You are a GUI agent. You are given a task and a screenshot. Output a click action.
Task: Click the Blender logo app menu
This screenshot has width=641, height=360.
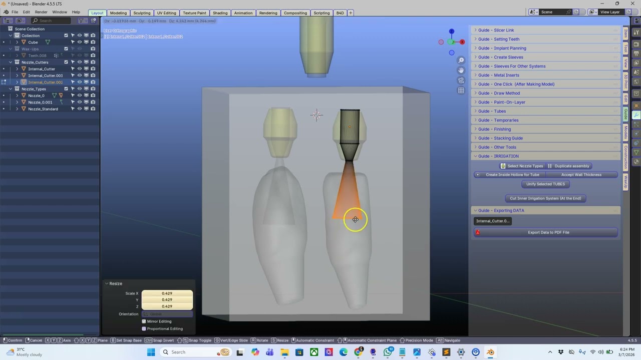[6, 12]
